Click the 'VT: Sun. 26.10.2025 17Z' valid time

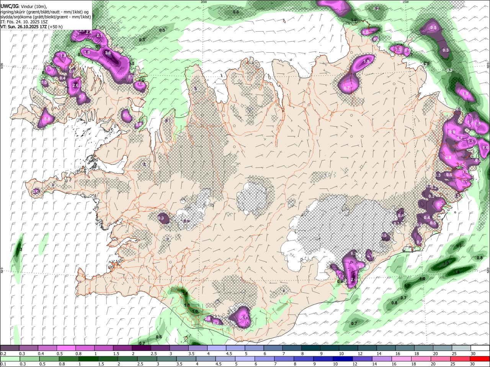(24, 27)
